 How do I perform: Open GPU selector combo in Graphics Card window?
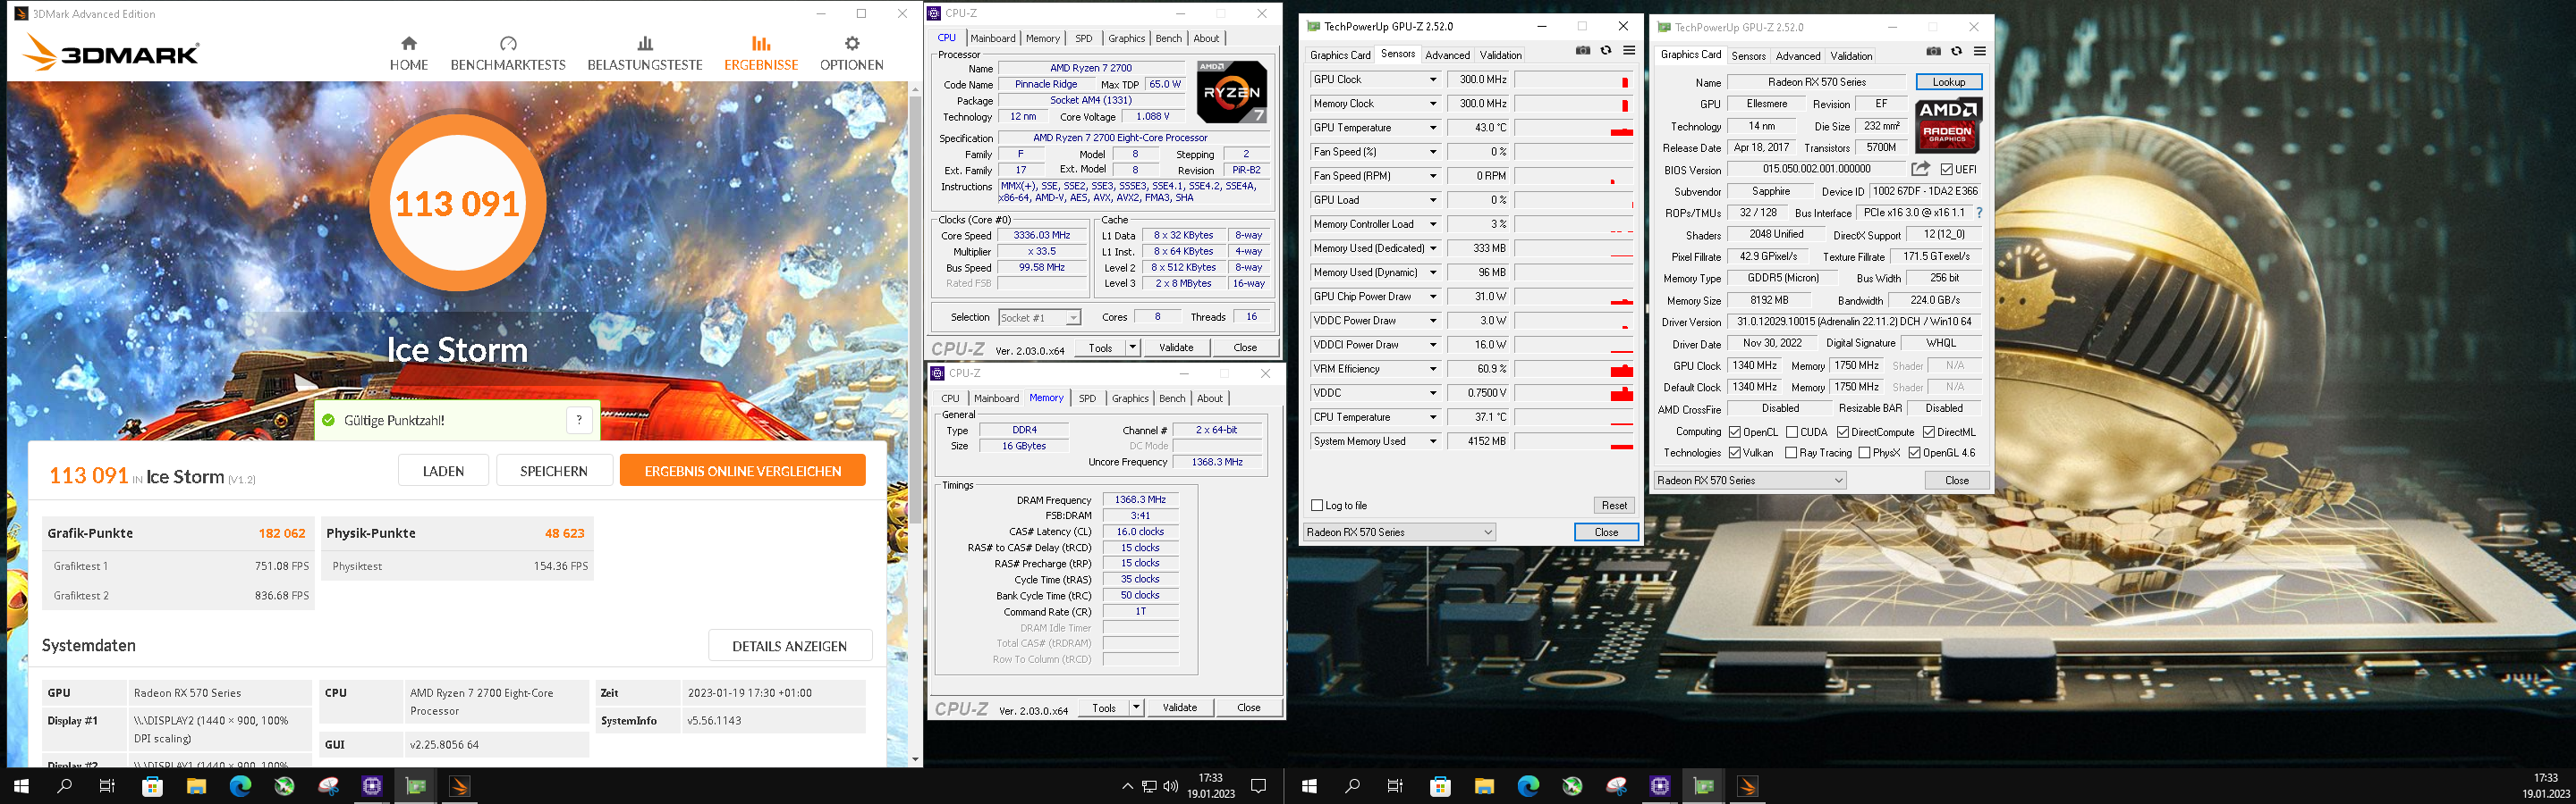click(1750, 481)
